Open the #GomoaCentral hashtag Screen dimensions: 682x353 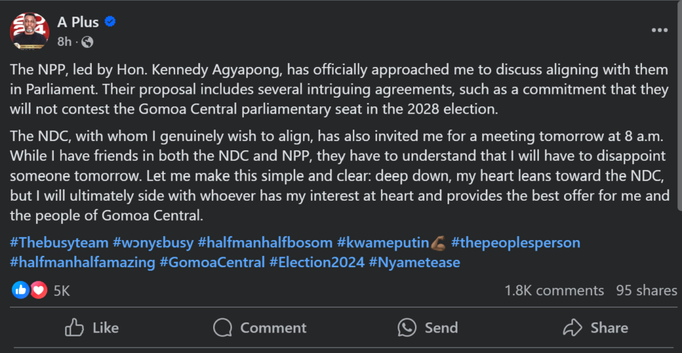[x=212, y=263]
